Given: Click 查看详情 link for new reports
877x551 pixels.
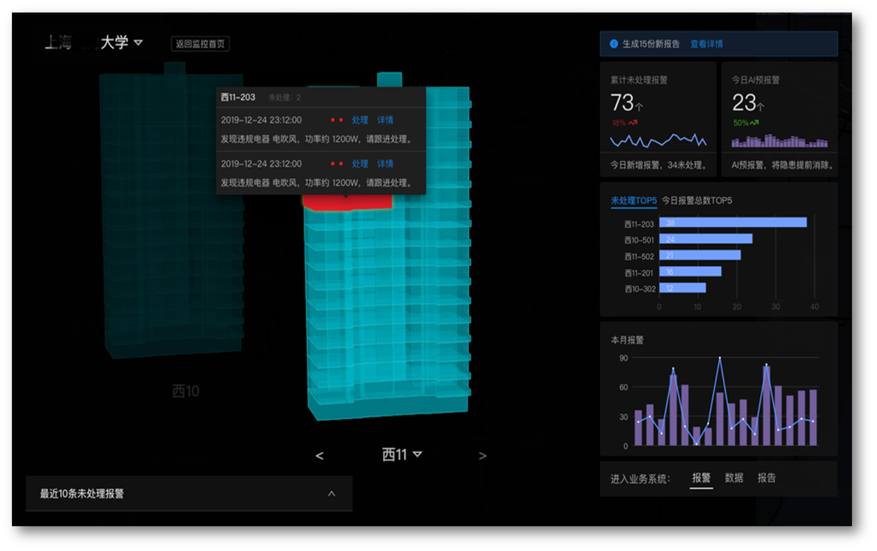Looking at the screenshot, I should click(706, 44).
